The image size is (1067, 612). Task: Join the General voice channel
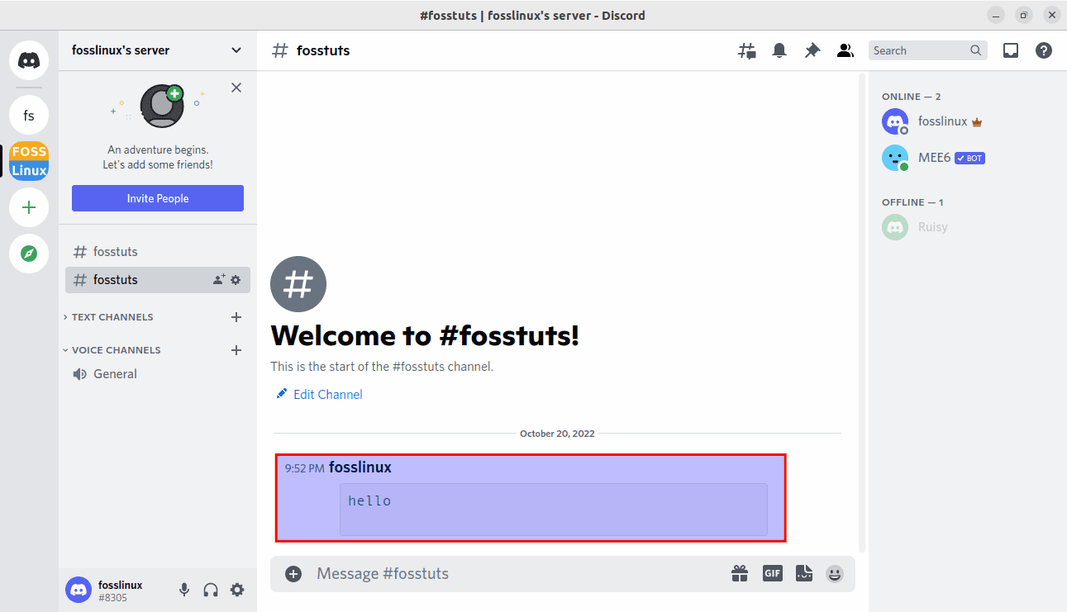point(157,374)
